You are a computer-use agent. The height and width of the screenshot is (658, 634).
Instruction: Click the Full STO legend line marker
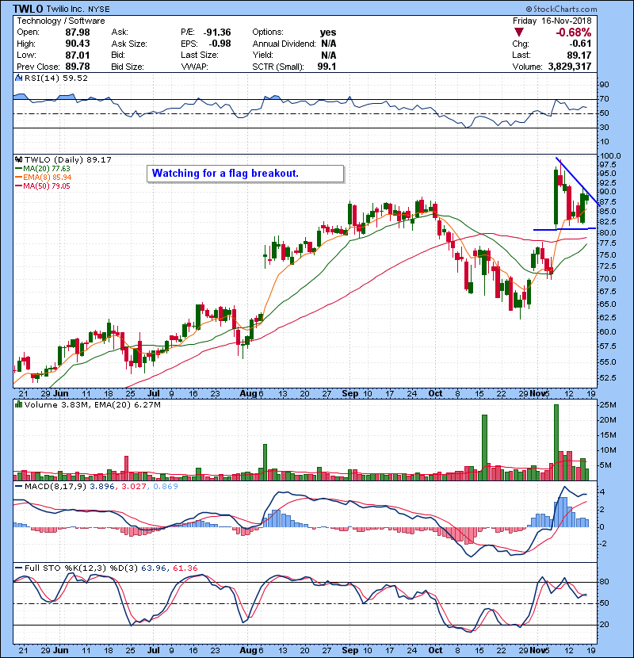(18, 568)
